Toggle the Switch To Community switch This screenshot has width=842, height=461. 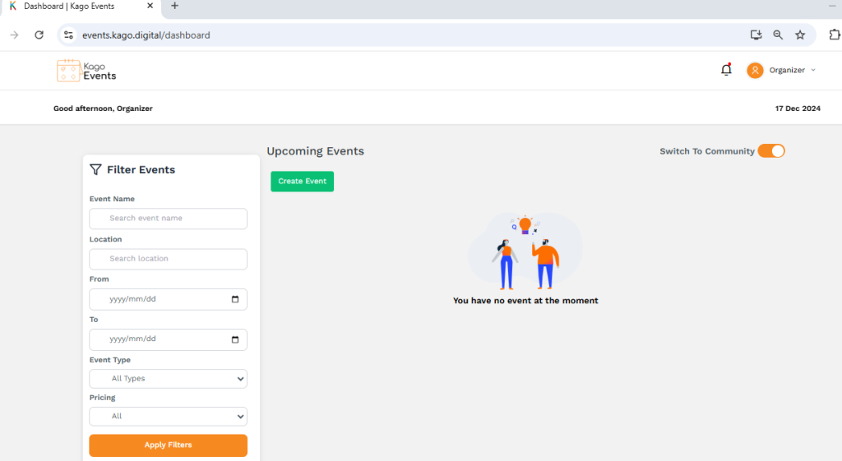coord(771,151)
